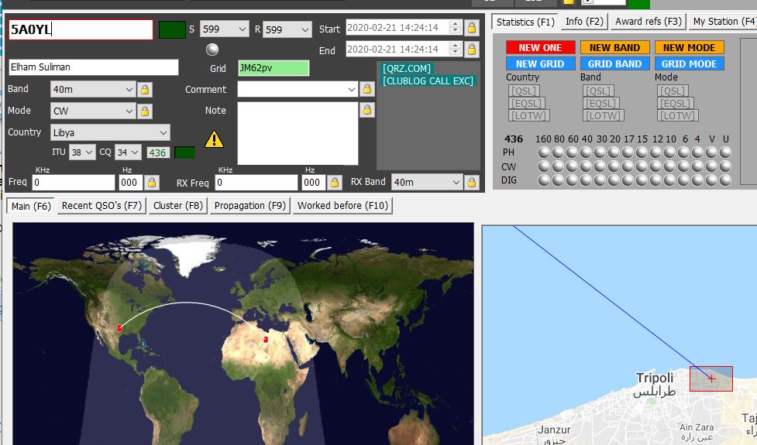757x445 pixels.
Task: Click the PH 10m status indicator
Action: [x=669, y=152]
